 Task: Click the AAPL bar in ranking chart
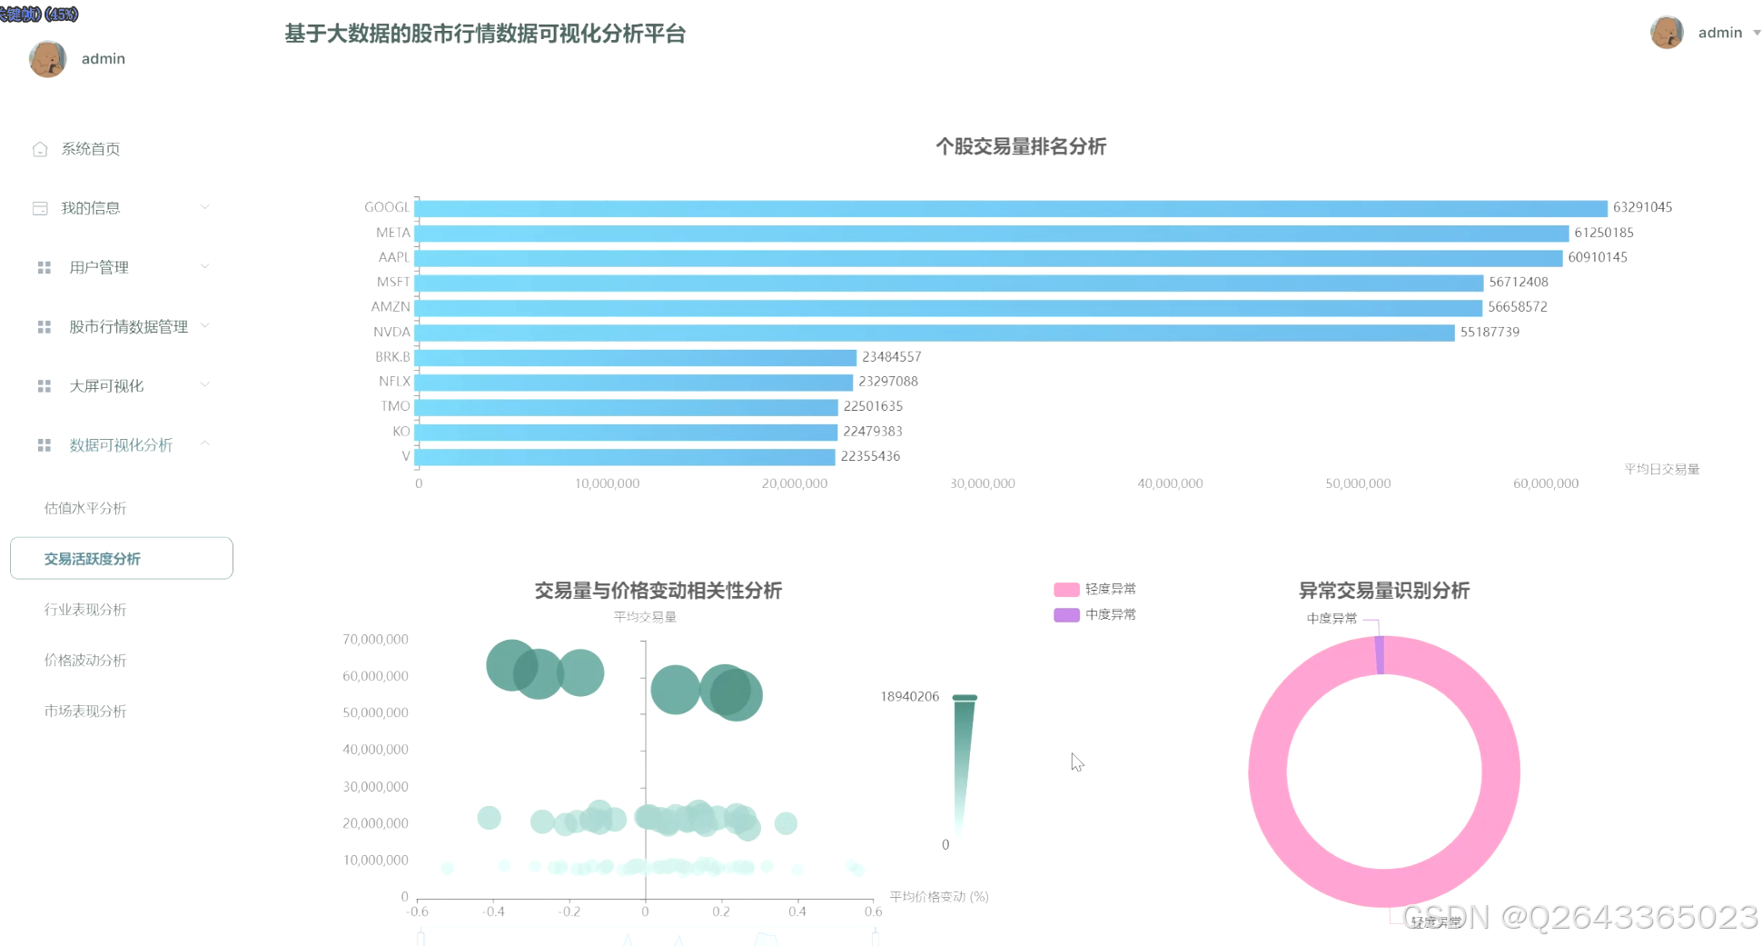click(989, 258)
